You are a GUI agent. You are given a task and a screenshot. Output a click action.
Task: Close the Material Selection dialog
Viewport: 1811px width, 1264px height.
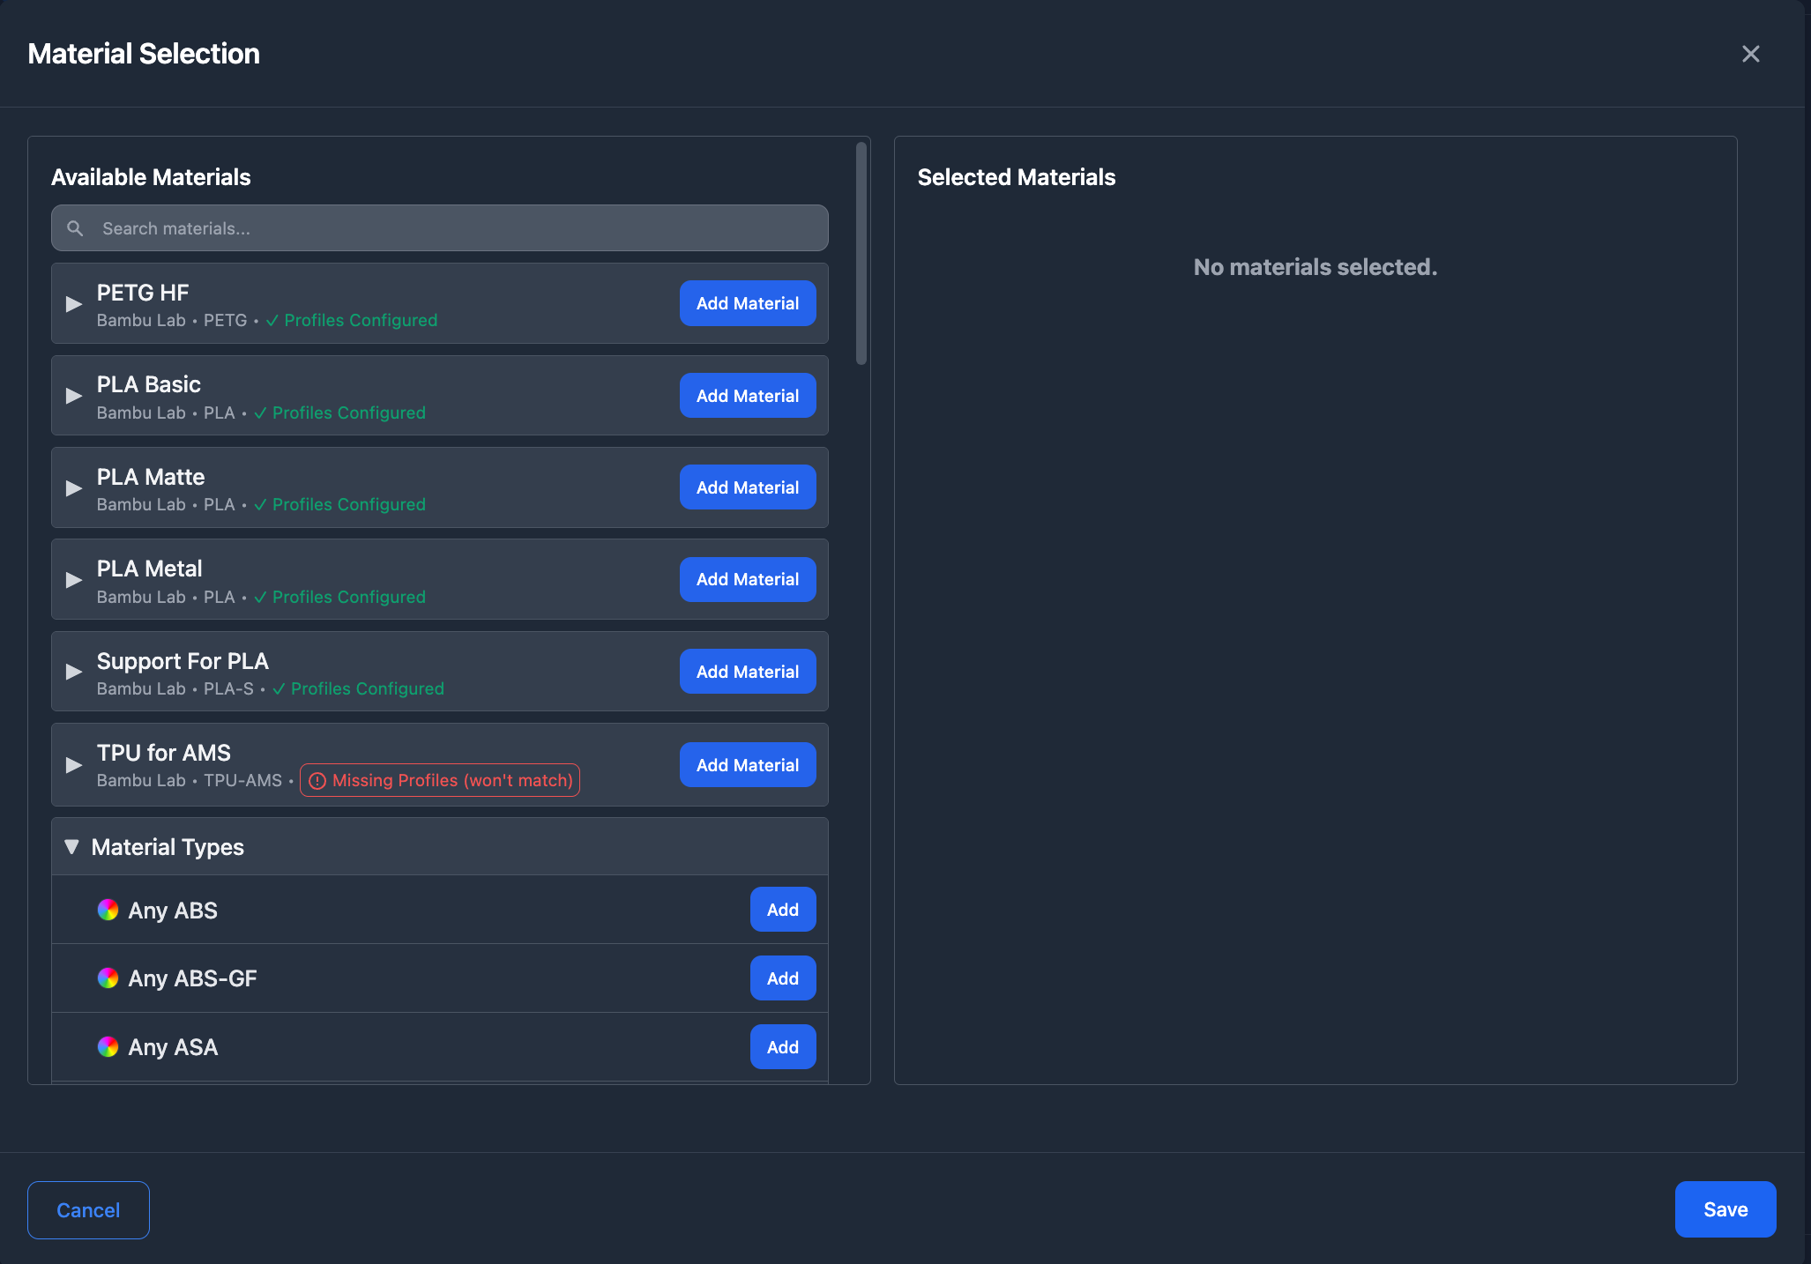point(1750,54)
